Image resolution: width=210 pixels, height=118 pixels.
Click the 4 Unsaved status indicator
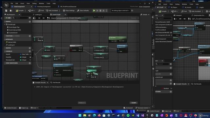point(128,108)
